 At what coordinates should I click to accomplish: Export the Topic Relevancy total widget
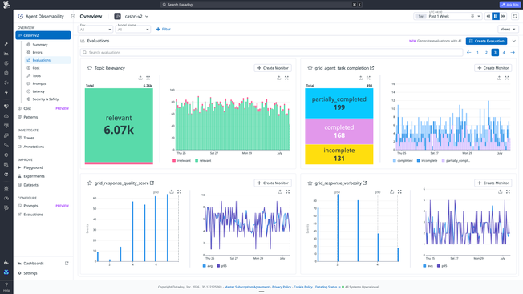coord(140,78)
